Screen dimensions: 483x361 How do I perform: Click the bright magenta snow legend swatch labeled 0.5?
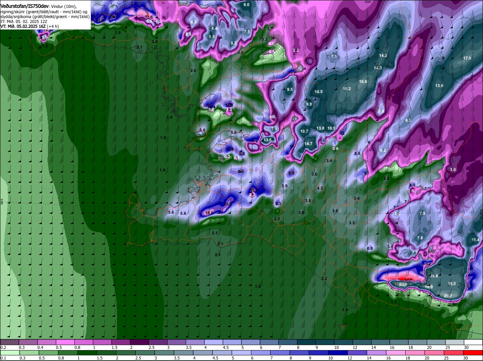click(x=65, y=342)
